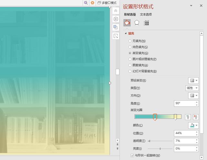Open the 类型(Y) 线性 dropdown
Image resolution: width=207 pixels, height=160 pixels.
[192, 88]
